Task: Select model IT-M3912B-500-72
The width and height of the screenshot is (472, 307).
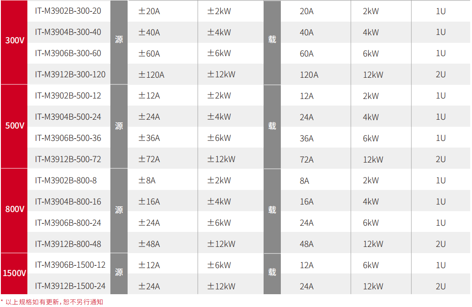Action: [68, 159]
